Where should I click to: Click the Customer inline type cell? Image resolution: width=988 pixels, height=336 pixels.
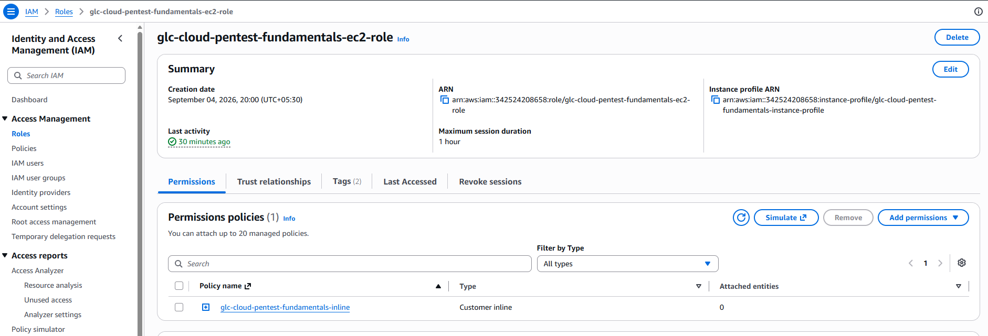tap(486, 307)
